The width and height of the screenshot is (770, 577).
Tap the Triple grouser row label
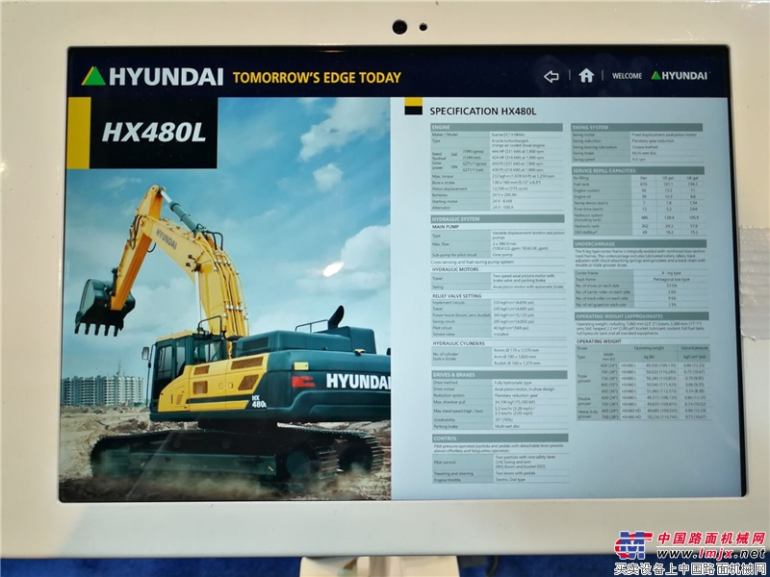pos(584,381)
